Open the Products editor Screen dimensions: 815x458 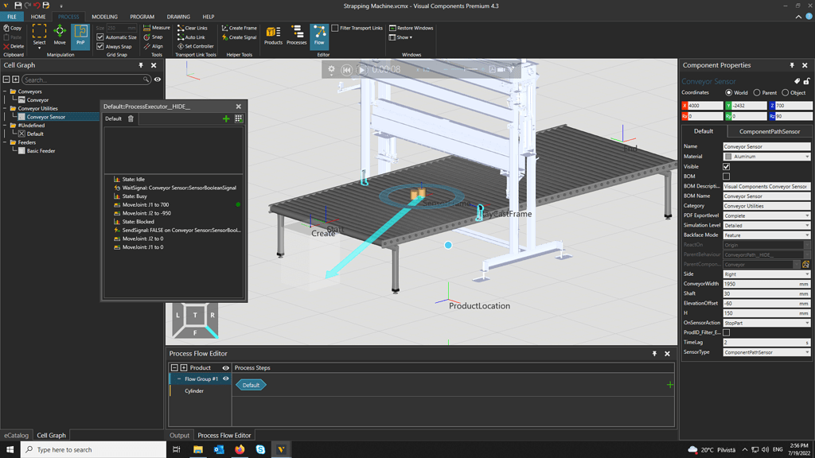point(273,35)
